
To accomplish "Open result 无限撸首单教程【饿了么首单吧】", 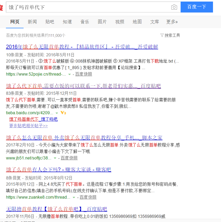I will point(56,209).
